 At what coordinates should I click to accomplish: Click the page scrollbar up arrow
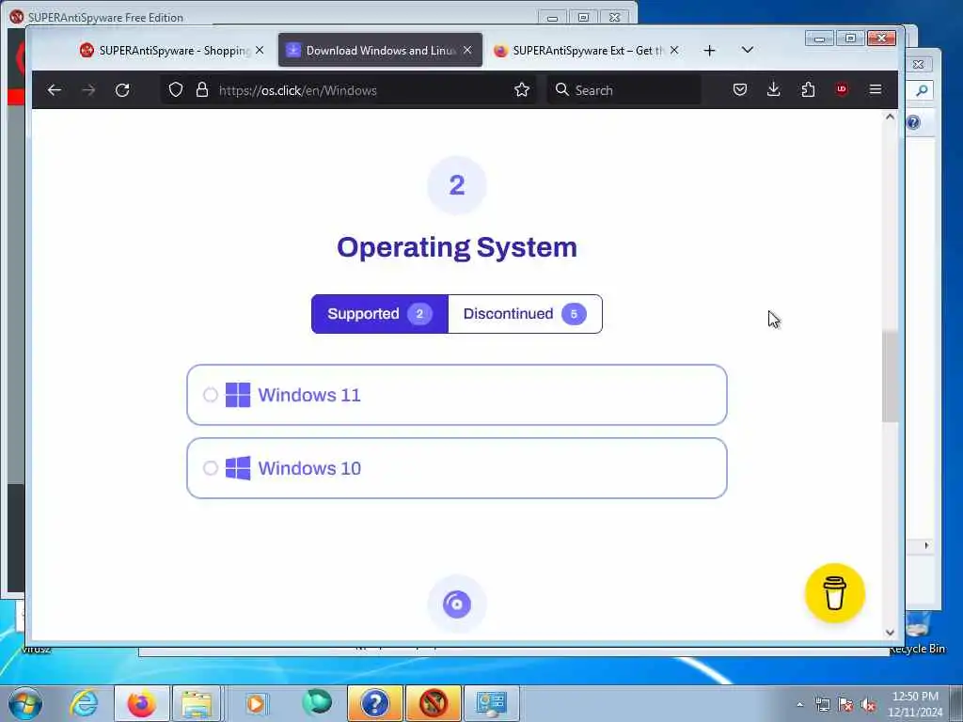coord(890,117)
